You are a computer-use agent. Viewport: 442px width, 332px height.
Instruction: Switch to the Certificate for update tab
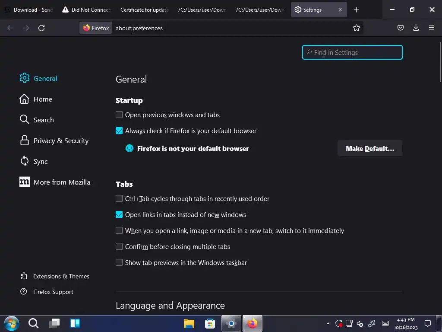click(144, 10)
